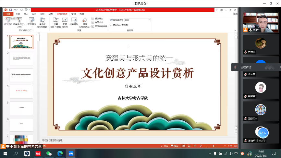Select slide 4 thumbnail
The height and width of the screenshot is (158, 281).
pos(21,91)
